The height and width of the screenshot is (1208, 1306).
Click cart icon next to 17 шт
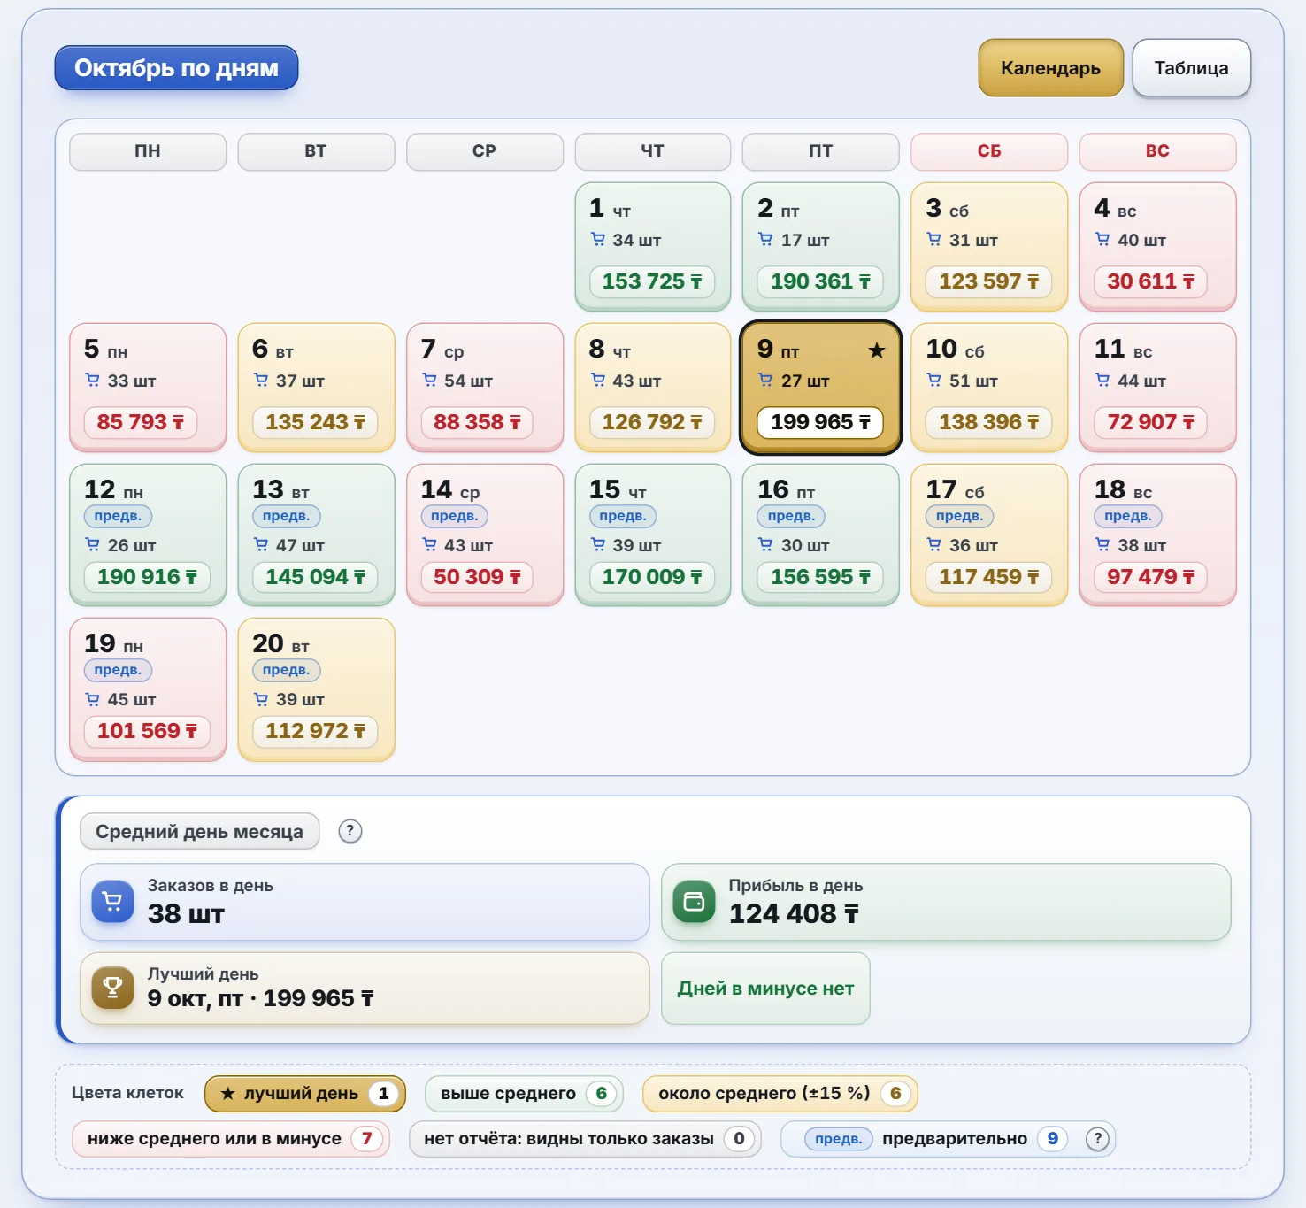766,239
